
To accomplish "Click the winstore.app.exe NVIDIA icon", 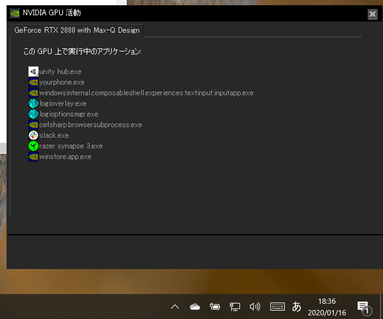I will [x=34, y=156].
